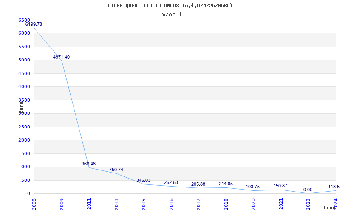This screenshot has height=212, width=340.
Task: Click the 2008 x-axis year label
Action: pyautogui.click(x=34, y=204)
